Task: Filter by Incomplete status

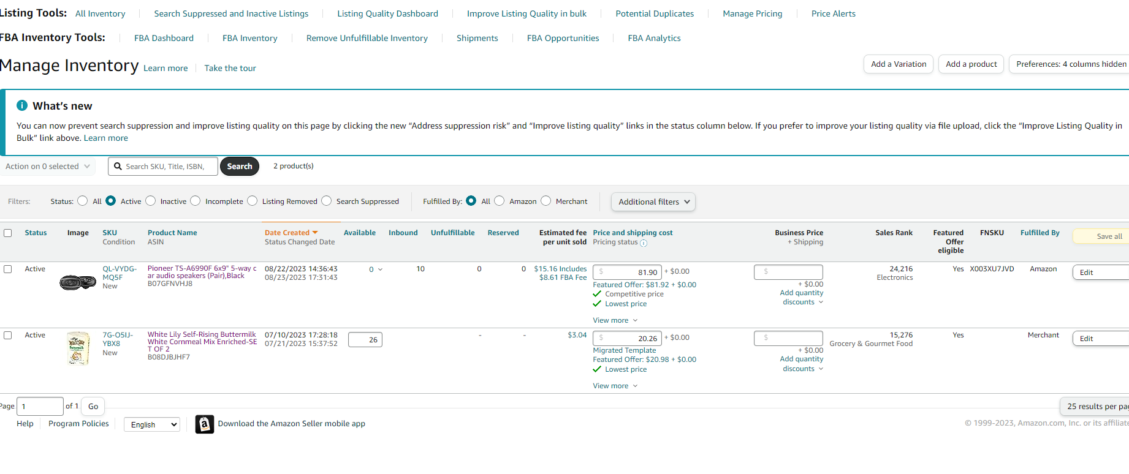Action: point(196,201)
